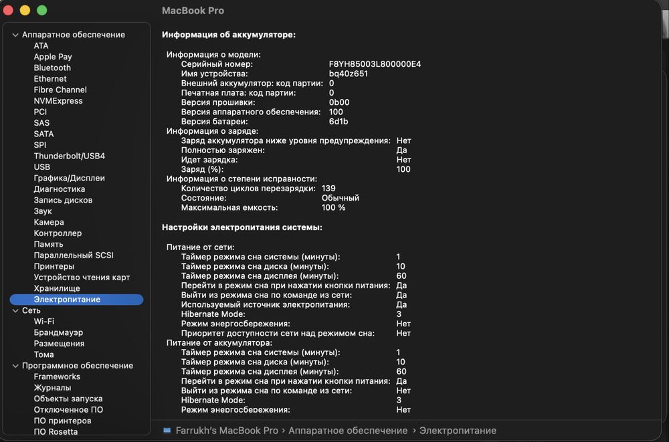
Task: Minimize the window with yellow button
Action: tap(25, 10)
